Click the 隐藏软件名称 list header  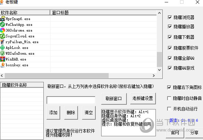click(x=22, y=85)
